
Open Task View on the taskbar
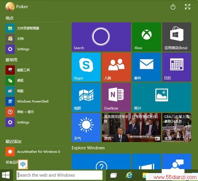(114, 175)
